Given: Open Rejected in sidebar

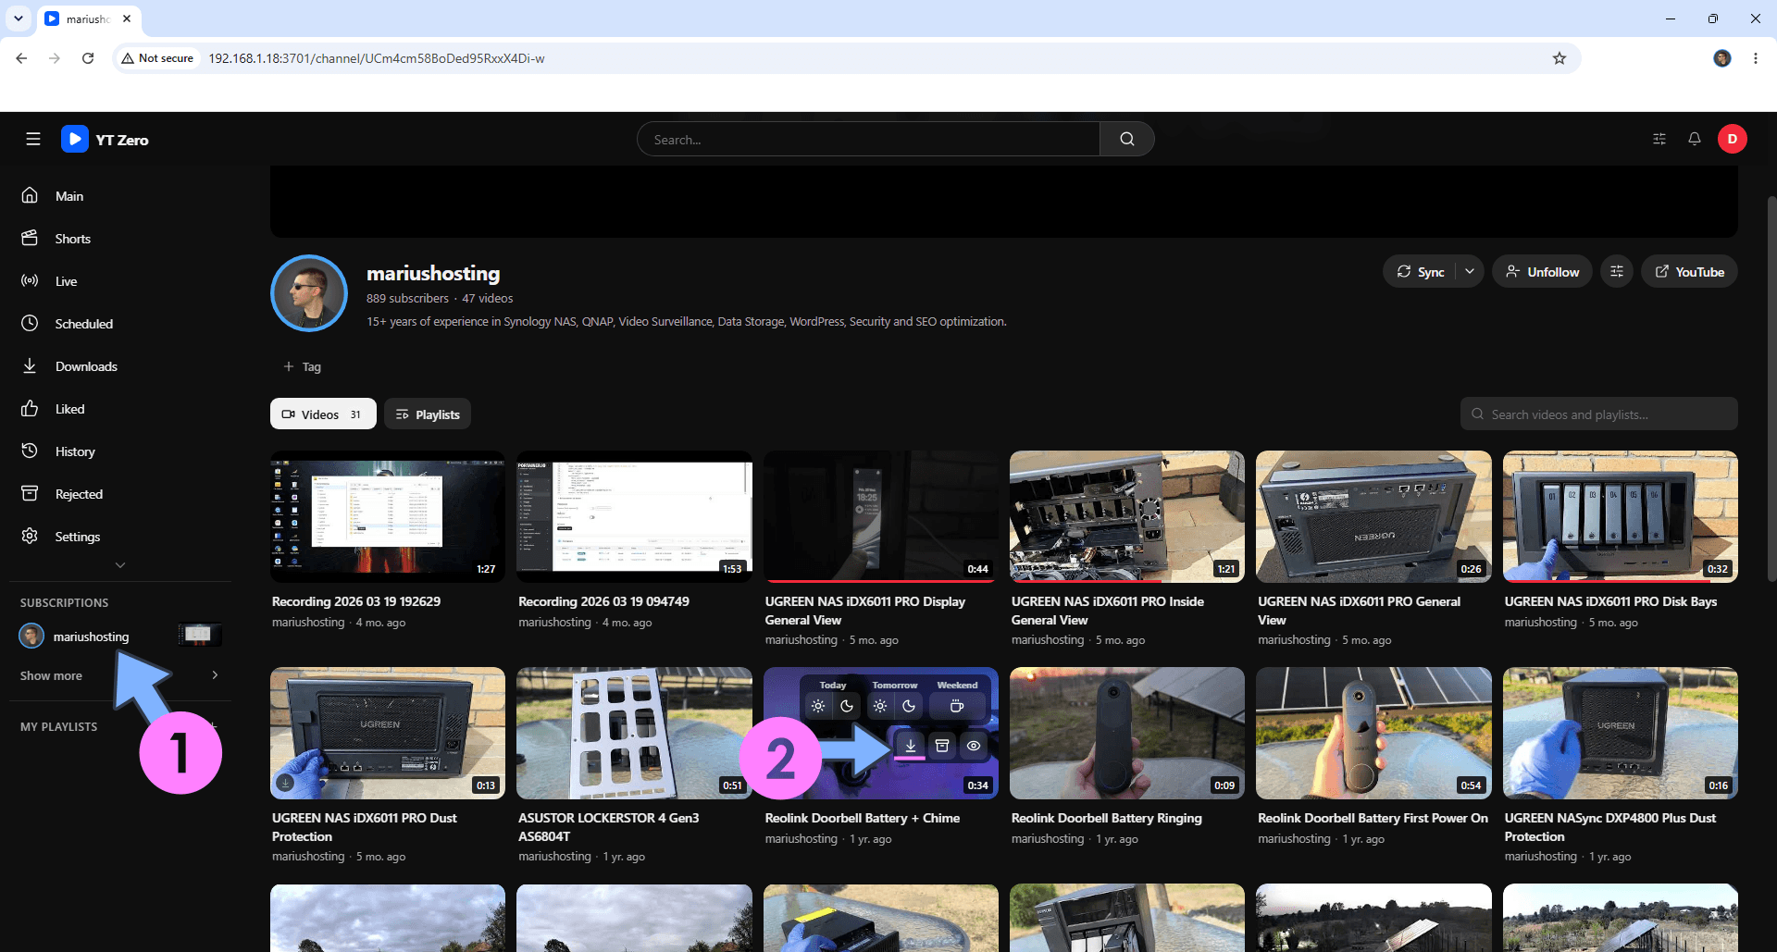Looking at the screenshot, I should point(120,494).
